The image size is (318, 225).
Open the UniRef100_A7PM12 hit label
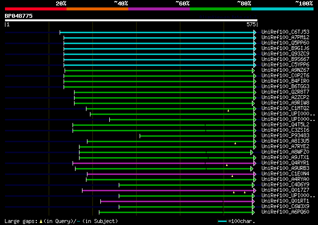tap(285, 37)
